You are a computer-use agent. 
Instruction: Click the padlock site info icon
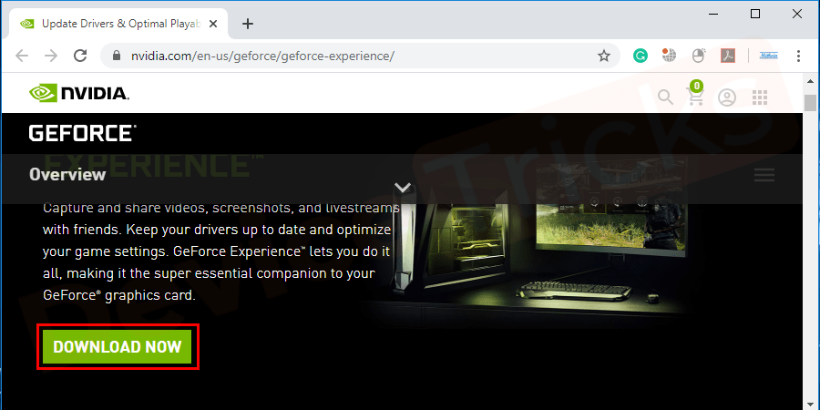(x=117, y=56)
